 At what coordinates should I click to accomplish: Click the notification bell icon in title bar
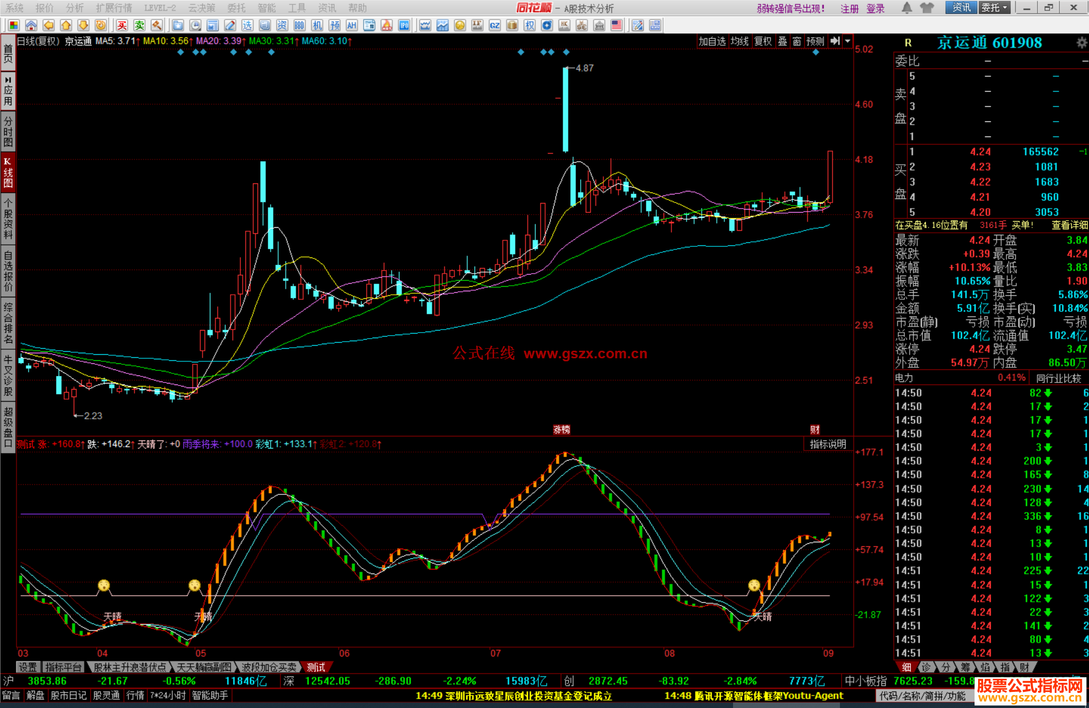[x=906, y=8]
